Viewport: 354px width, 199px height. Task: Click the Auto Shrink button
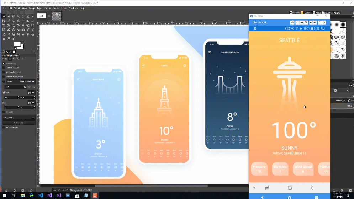click(x=19, y=123)
